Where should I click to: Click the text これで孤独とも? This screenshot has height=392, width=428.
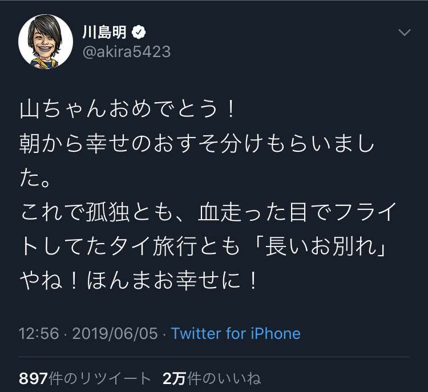97,212
